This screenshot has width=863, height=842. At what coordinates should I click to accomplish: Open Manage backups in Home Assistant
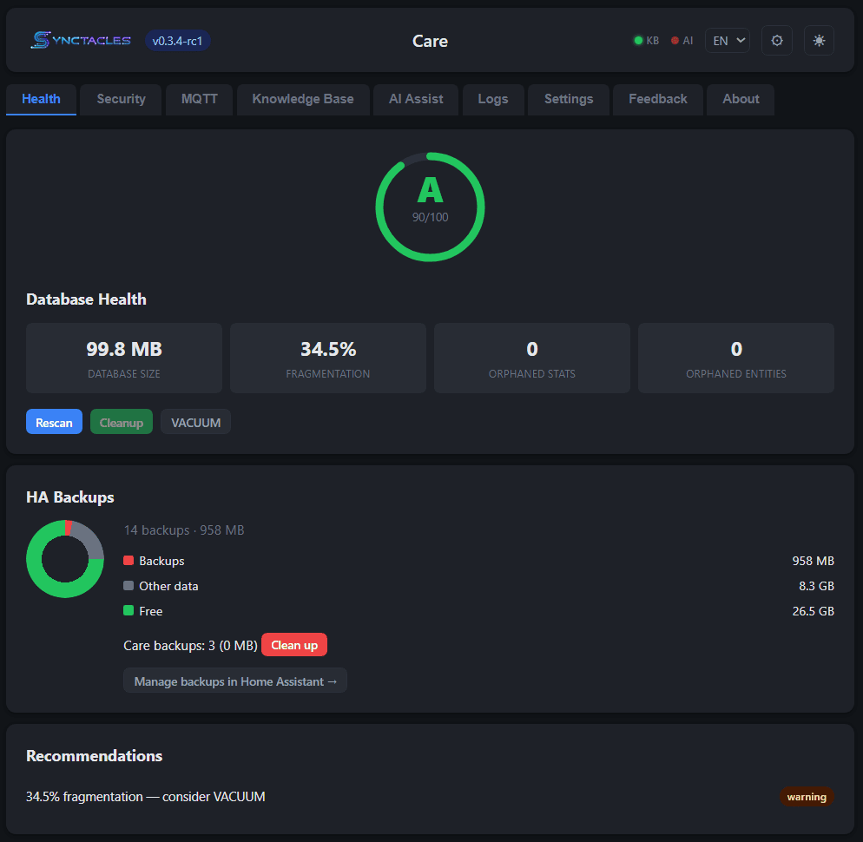click(234, 681)
